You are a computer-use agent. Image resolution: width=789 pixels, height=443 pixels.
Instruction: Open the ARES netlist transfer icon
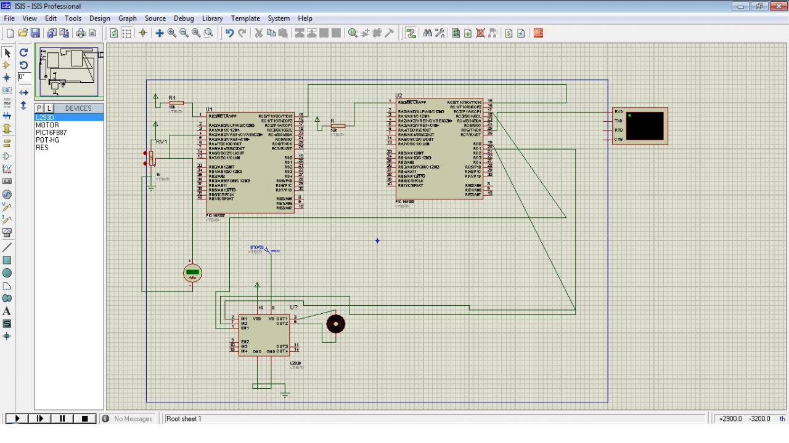[x=538, y=33]
